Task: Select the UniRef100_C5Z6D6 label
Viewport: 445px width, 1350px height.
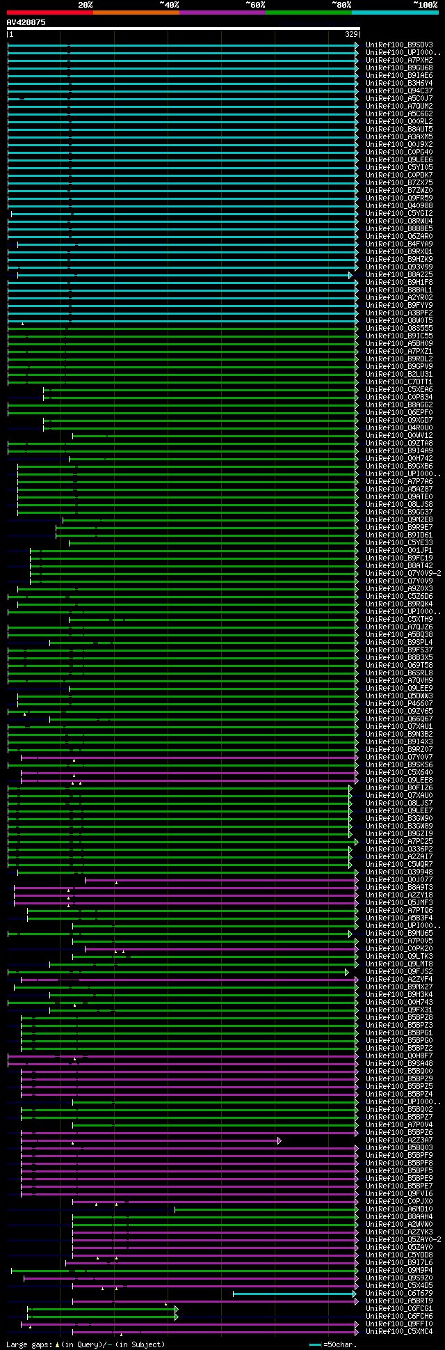Action: pyautogui.click(x=399, y=596)
